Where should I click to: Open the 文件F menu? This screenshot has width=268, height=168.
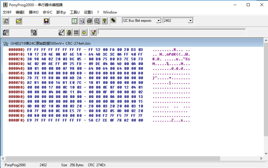[7, 12]
